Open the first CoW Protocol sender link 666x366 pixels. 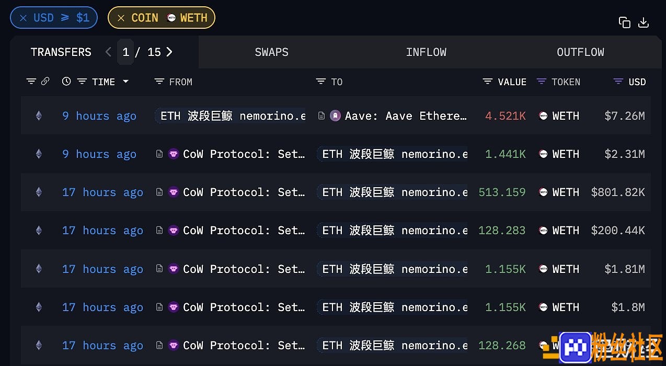244,154
